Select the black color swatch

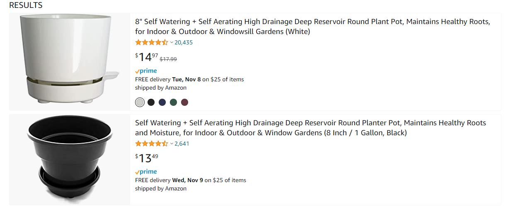click(x=151, y=102)
